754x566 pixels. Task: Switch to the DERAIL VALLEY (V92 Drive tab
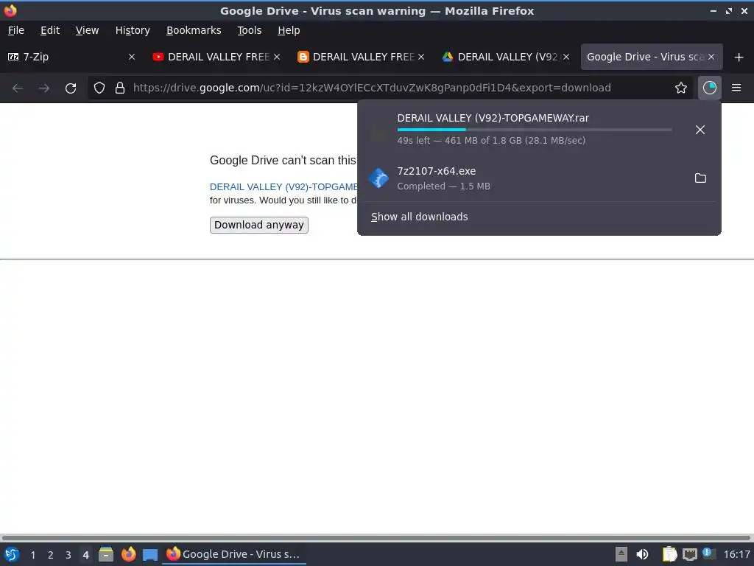(505, 57)
